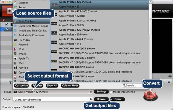Screen dimensions: 173x110
Task: Switch to Column Mode
Action: click(x=70, y=85)
